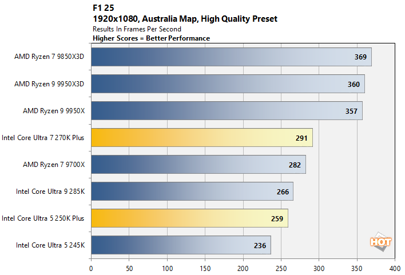Click the axis label 350
Screen dimensions: 405x275
click(x=357, y=269)
